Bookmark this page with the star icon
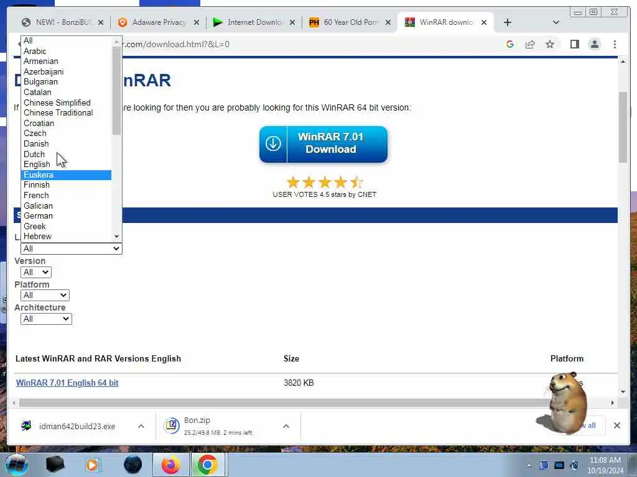This screenshot has height=477, width=637. coord(550,44)
